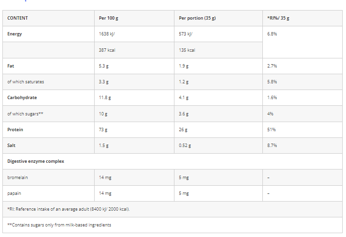This screenshot has width=346, height=237.
Task: Select the Salt row label
Action: click(11, 146)
